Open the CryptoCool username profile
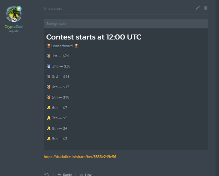The image size is (219, 176). click(14, 26)
